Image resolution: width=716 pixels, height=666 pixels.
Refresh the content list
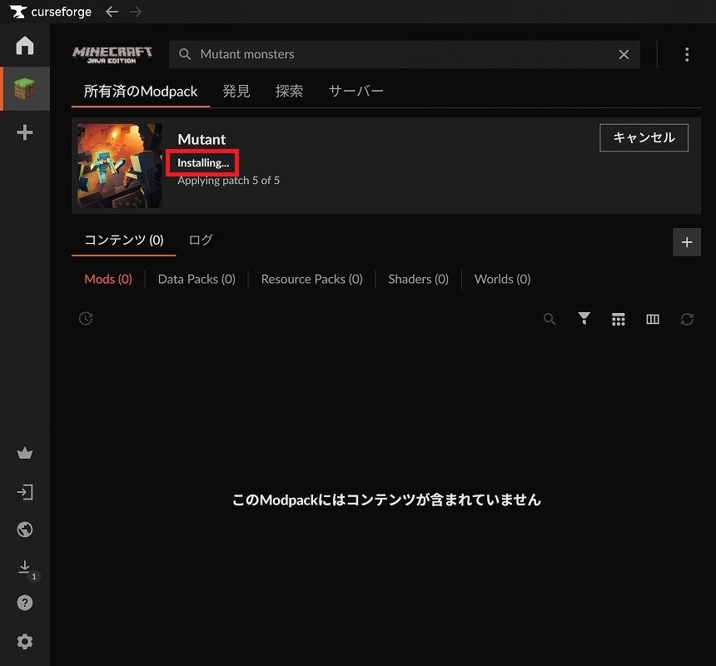pyautogui.click(x=687, y=319)
